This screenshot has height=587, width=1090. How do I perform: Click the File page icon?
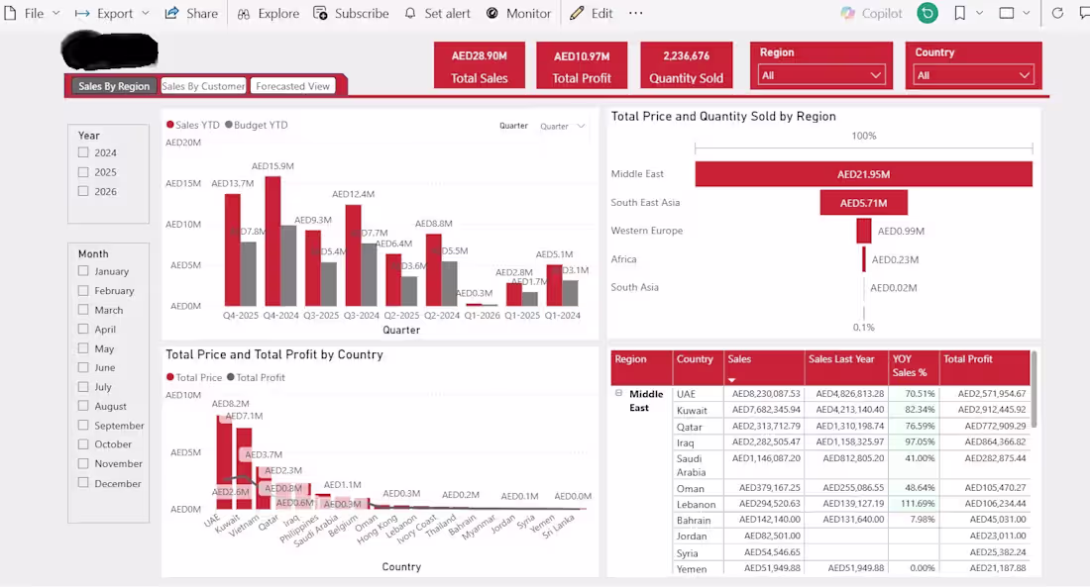click(11, 13)
